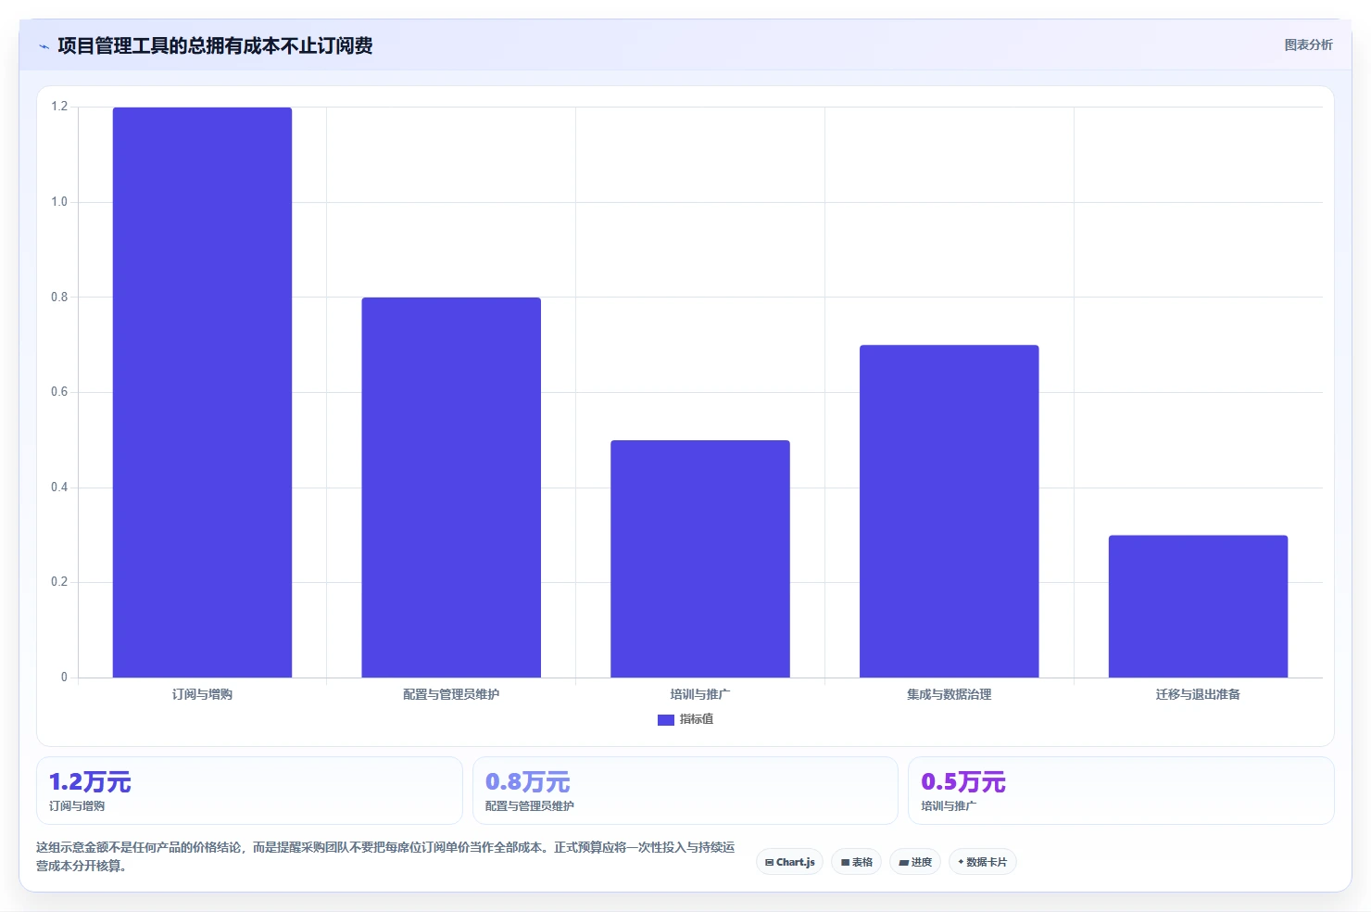This screenshot has width=1371, height=912.
Task: Click the 迁移与退出准备 bar in chart
Action: (1198, 606)
